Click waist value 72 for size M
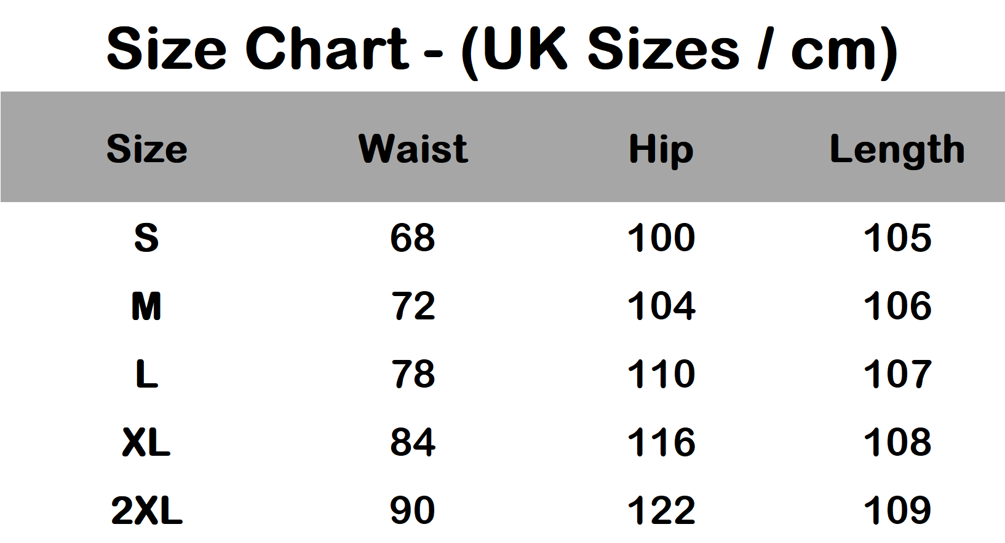The height and width of the screenshot is (543, 1005). pyautogui.click(x=413, y=306)
